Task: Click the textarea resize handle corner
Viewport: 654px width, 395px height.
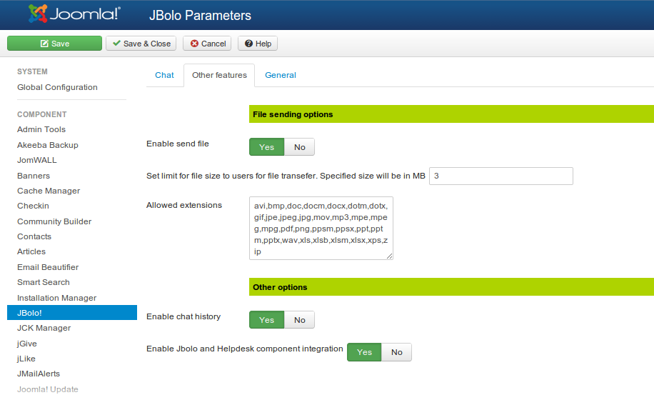Action: point(390,256)
